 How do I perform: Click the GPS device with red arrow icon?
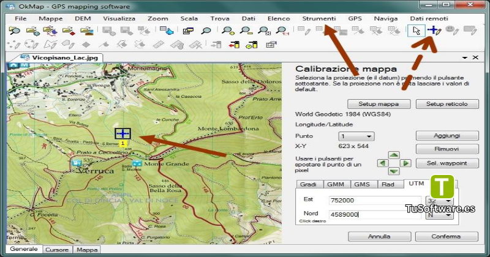click(234, 45)
